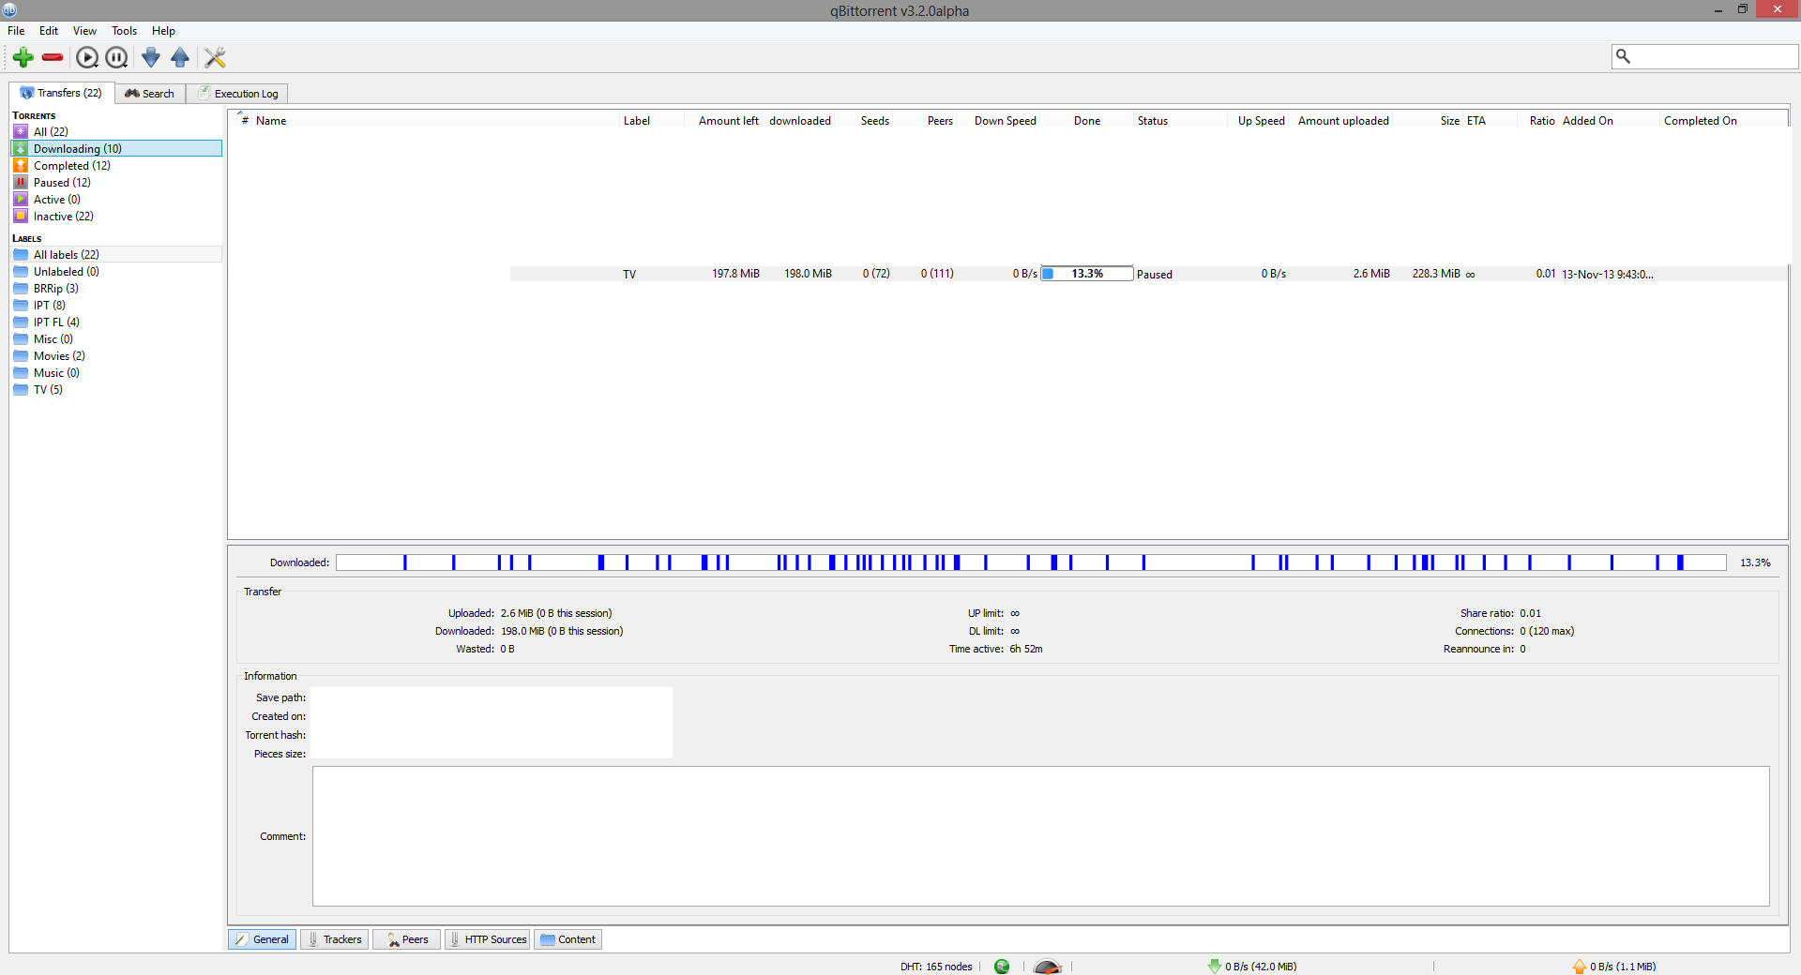Click the green Add torrent plus icon
Viewport: 1801px width, 975px height.
click(23, 57)
